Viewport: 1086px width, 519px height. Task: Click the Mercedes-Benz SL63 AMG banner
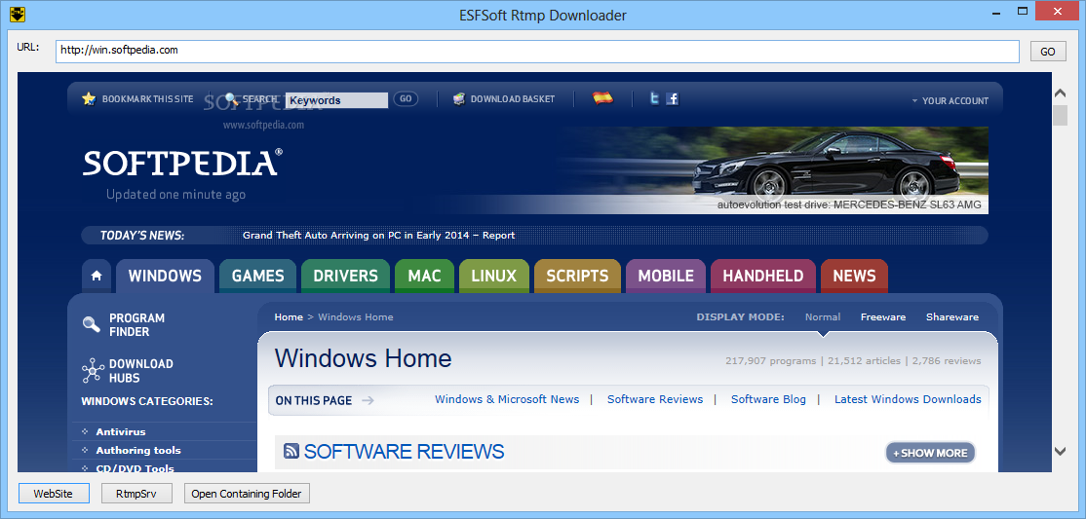770,170
